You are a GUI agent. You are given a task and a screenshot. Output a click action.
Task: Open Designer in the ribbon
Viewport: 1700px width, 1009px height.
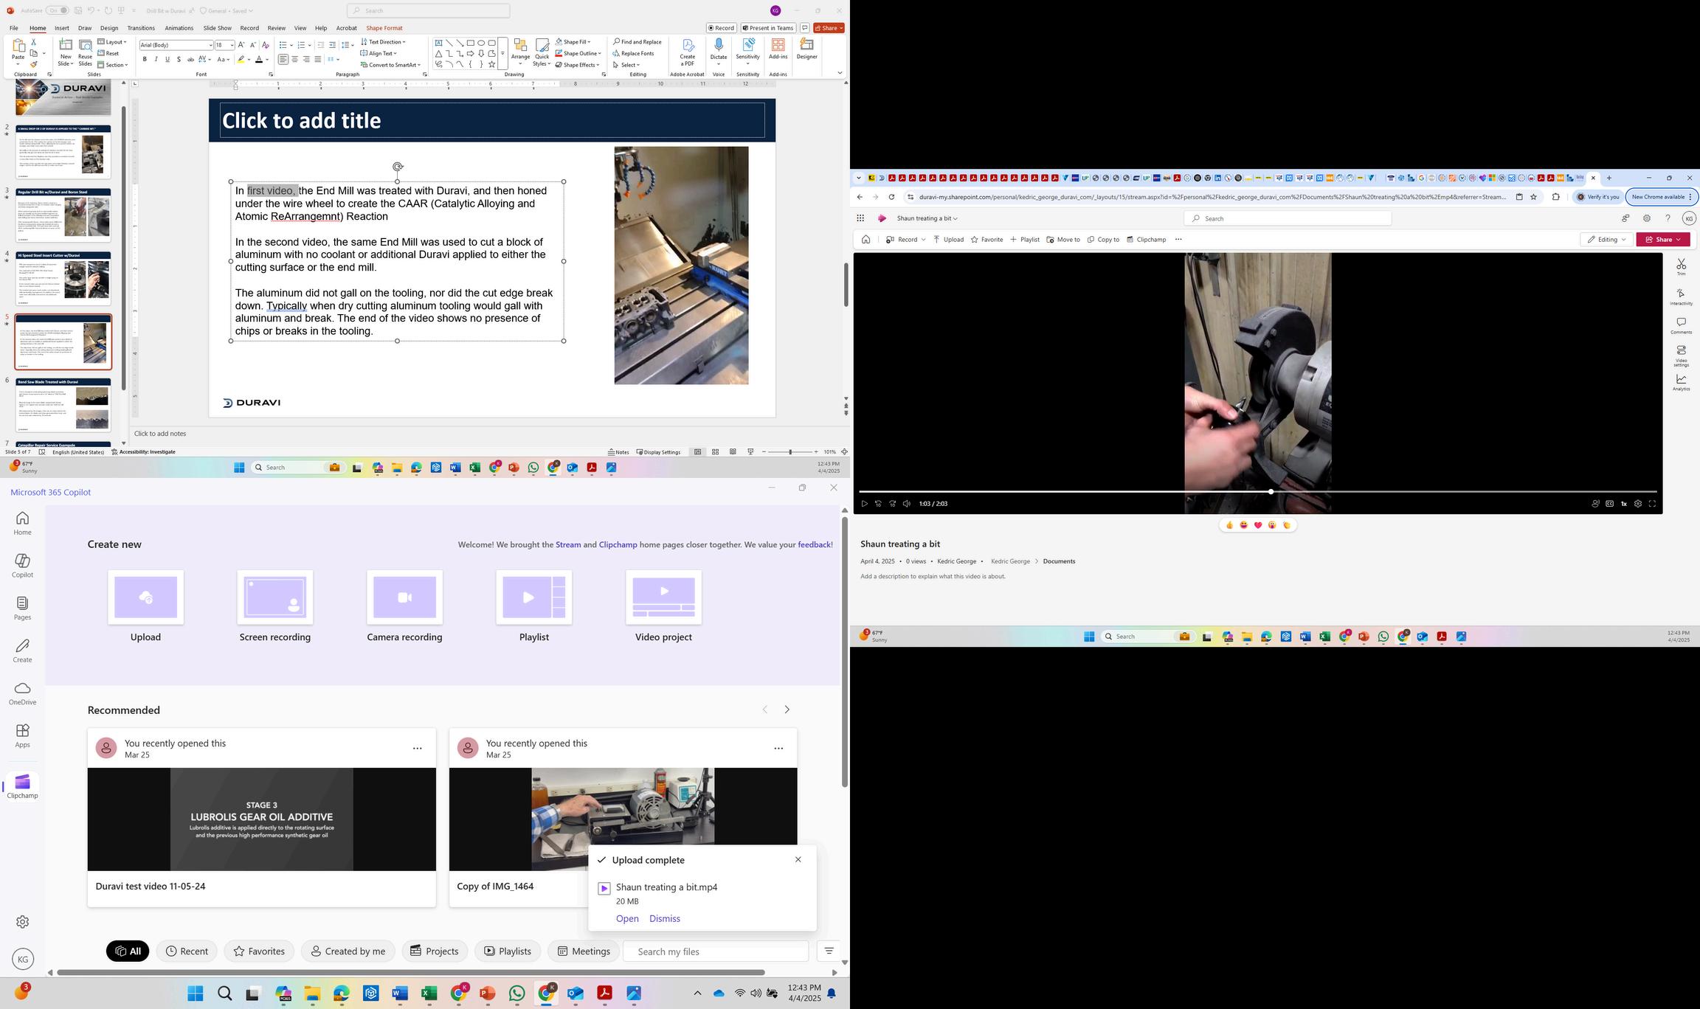(x=806, y=49)
